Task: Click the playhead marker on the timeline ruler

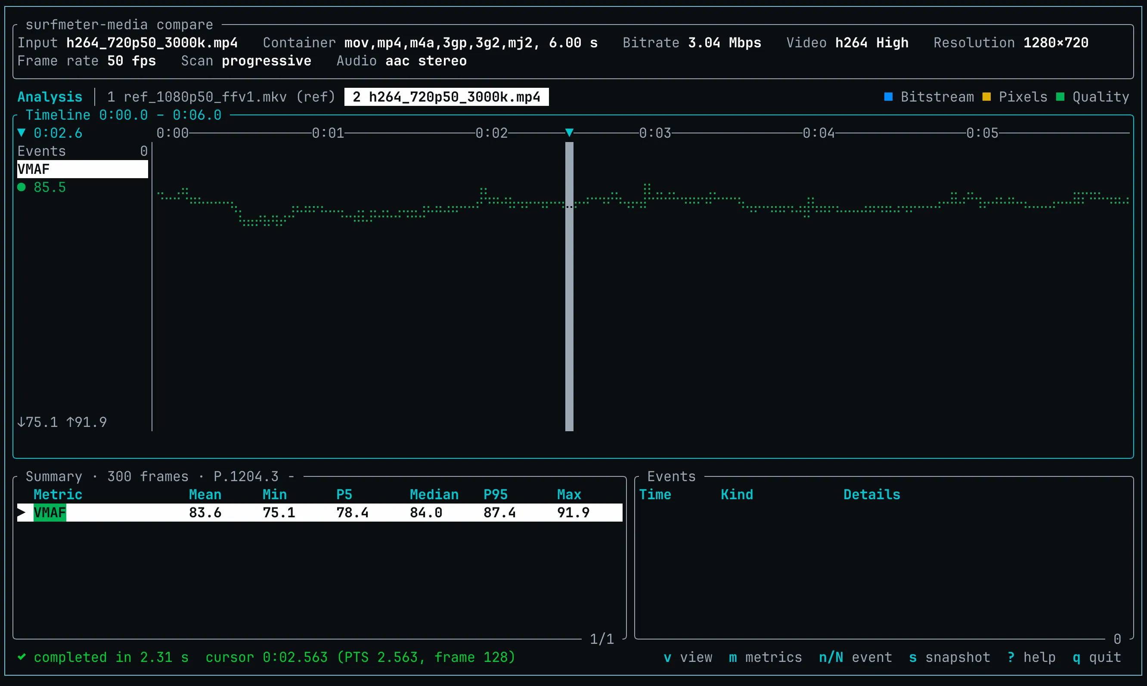Action: (569, 133)
